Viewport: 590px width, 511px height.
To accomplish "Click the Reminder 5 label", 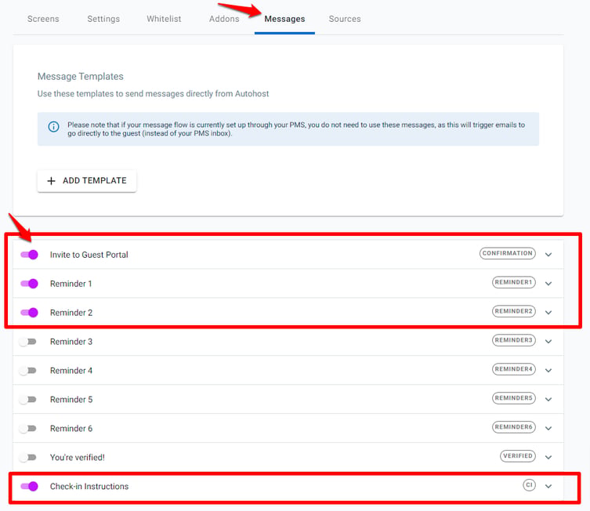I will pos(71,400).
